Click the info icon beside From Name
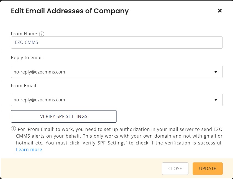This screenshot has height=179, width=233. pyautogui.click(x=42, y=34)
